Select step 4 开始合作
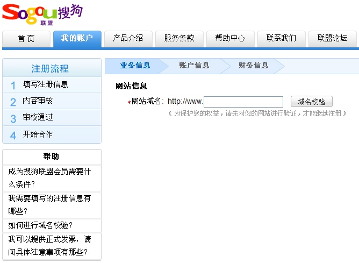 (x=38, y=134)
